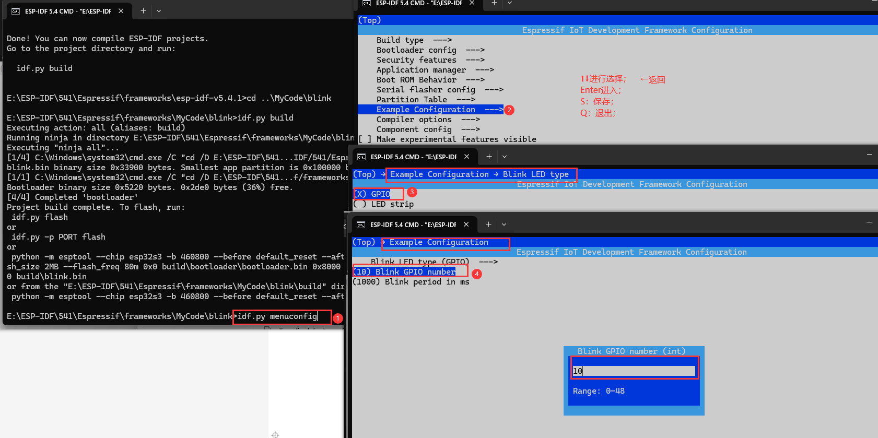This screenshot has width=878, height=438.
Task: Open the Component config submenu
Action: (428, 129)
